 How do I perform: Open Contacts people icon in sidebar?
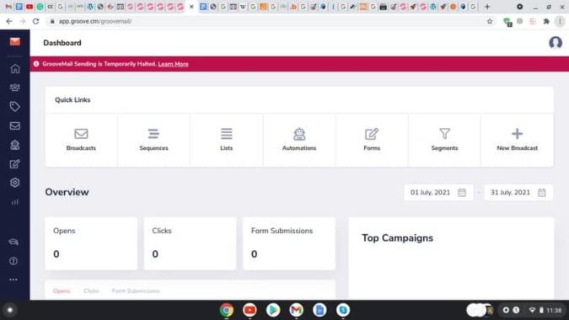pos(15,88)
